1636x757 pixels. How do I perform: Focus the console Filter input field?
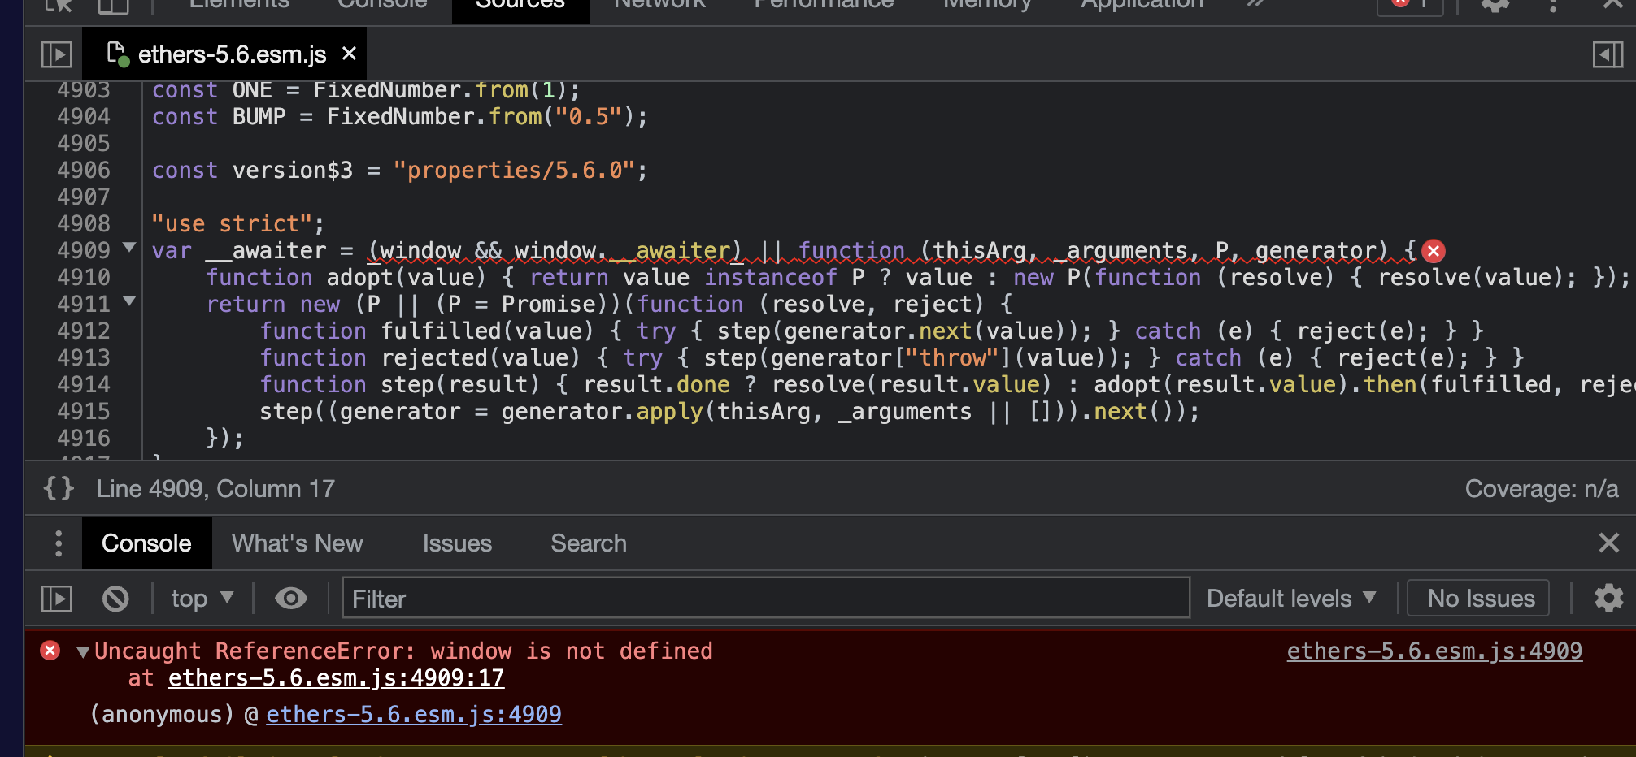tap(766, 599)
